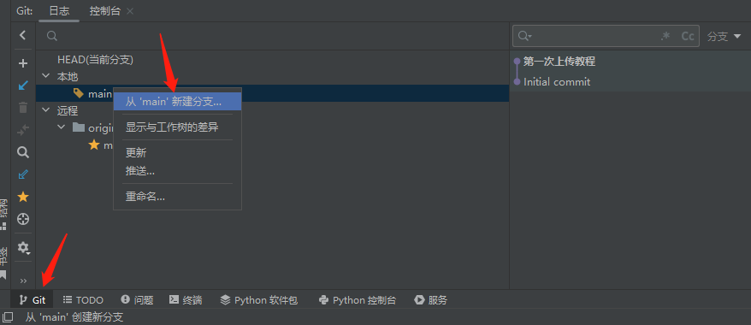Click the origin folder icon

tap(79, 127)
